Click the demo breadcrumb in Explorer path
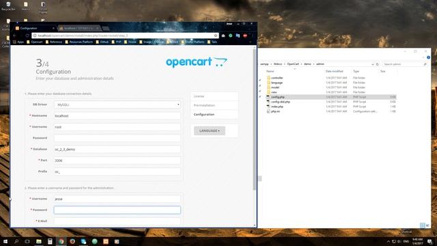The image size is (437, 246). pyautogui.click(x=307, y=64)
